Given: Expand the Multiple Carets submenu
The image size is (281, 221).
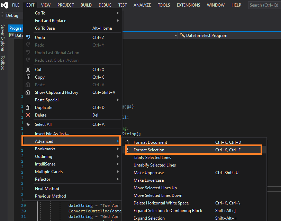Looking at the screenshot, I should (x=73, y=172).
